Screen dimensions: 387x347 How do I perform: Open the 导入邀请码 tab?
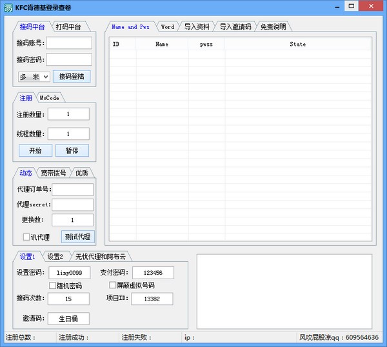(x=235, y=26)
